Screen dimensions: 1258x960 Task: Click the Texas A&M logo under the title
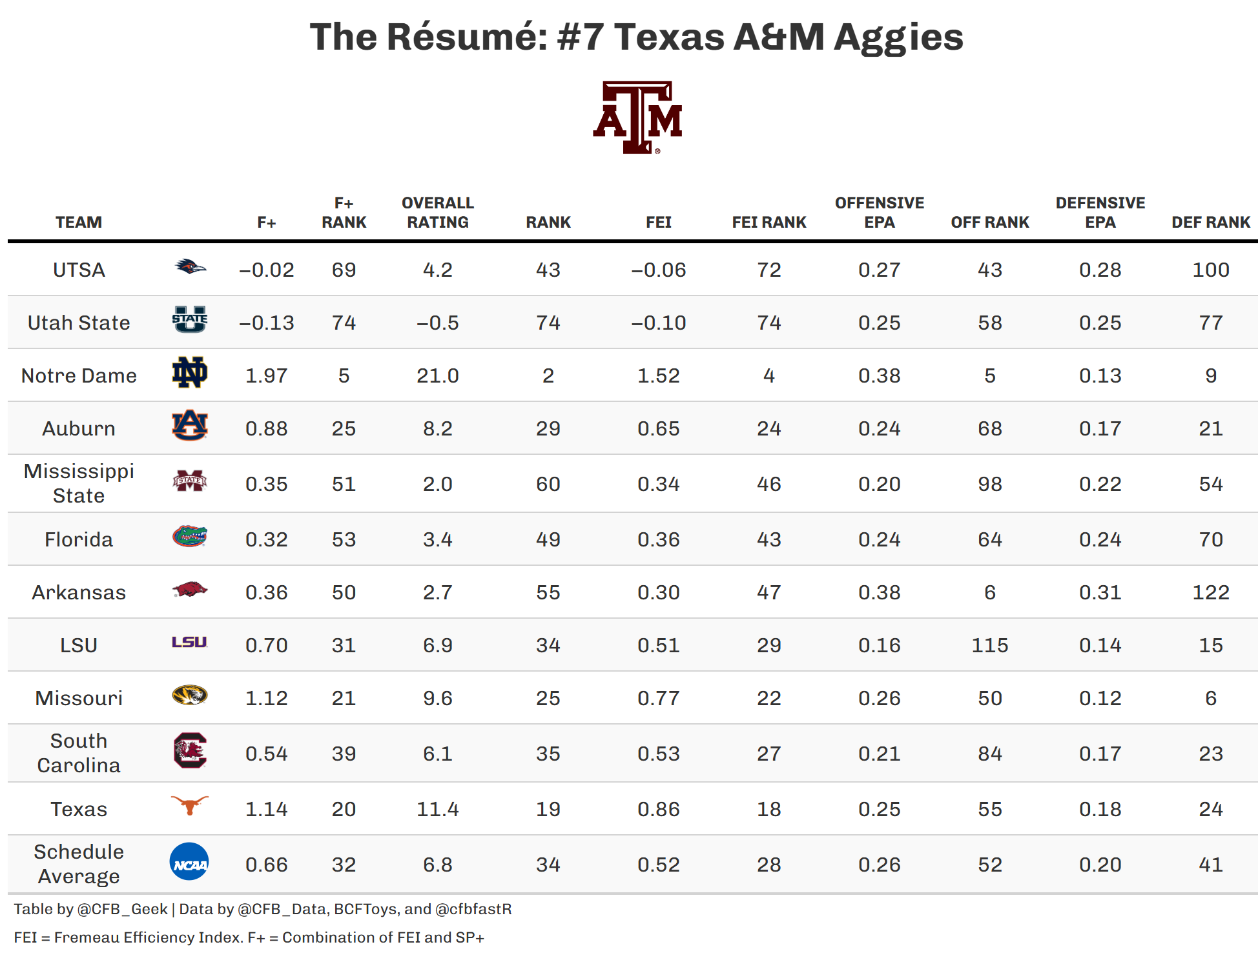(637, 117)
